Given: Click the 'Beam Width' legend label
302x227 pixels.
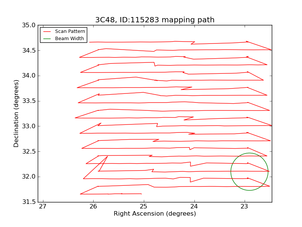Looking at the screenshot, I should (69, 39).
